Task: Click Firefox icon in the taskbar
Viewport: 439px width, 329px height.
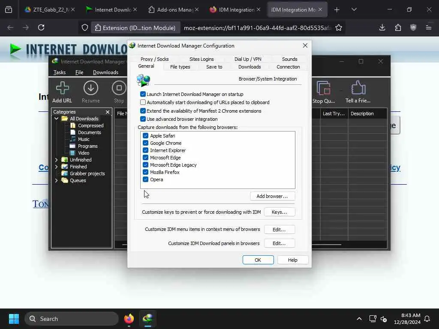Action: point(129,319)
